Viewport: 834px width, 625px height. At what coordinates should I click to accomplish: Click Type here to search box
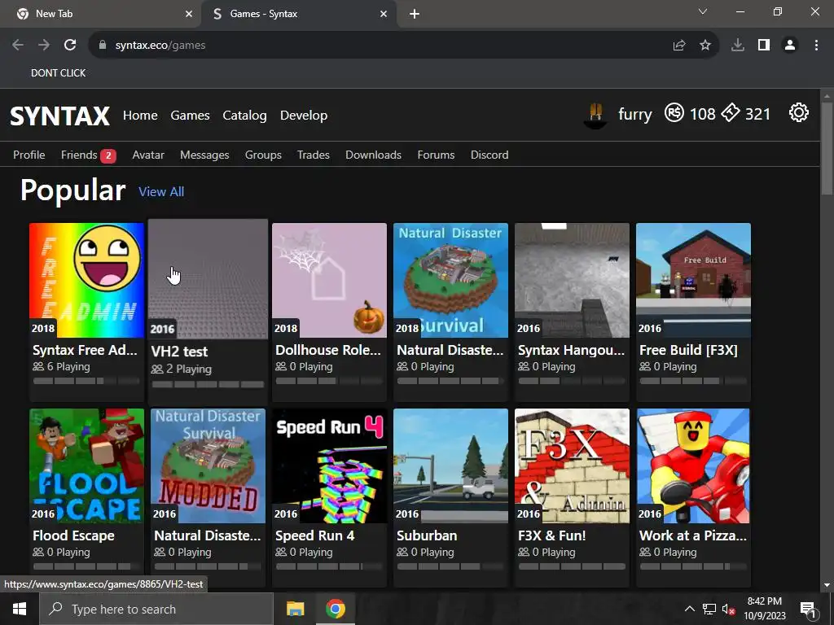(156, 609)
